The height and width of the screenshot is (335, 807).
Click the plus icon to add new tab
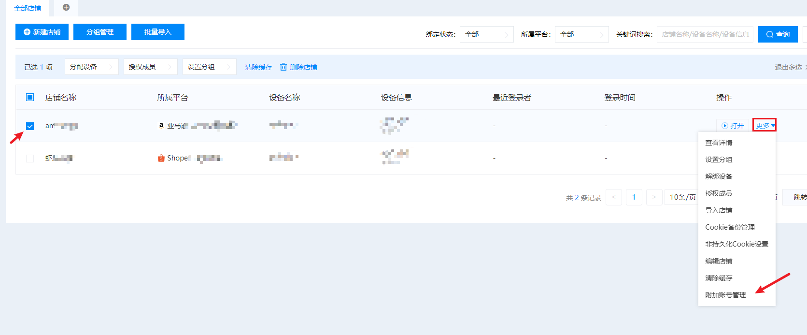(66, 7)
